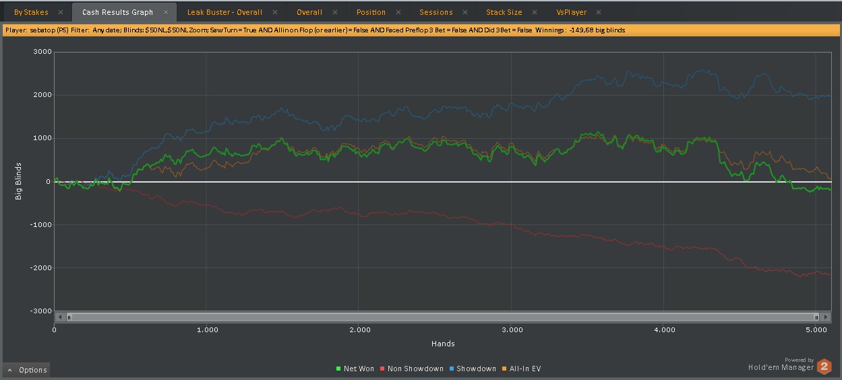The image size is (842, 380).
Task: Toggle the Showdown blue legend swatch
Action: [452, 369]
